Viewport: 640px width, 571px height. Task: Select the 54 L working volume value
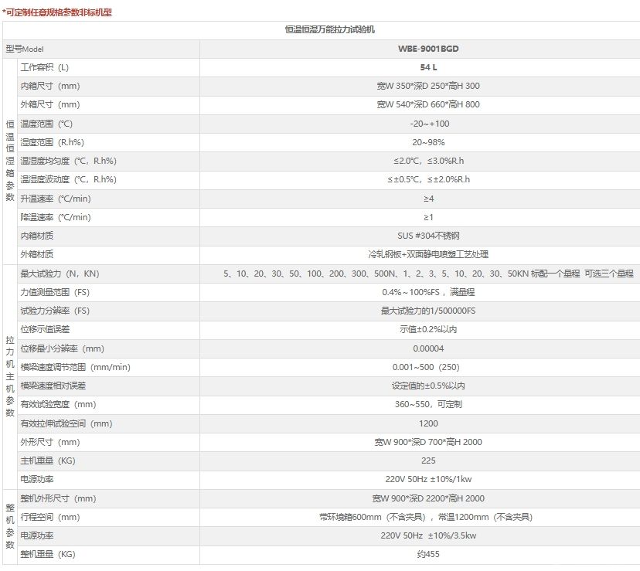pyautogui.click(x=428, y=67)
